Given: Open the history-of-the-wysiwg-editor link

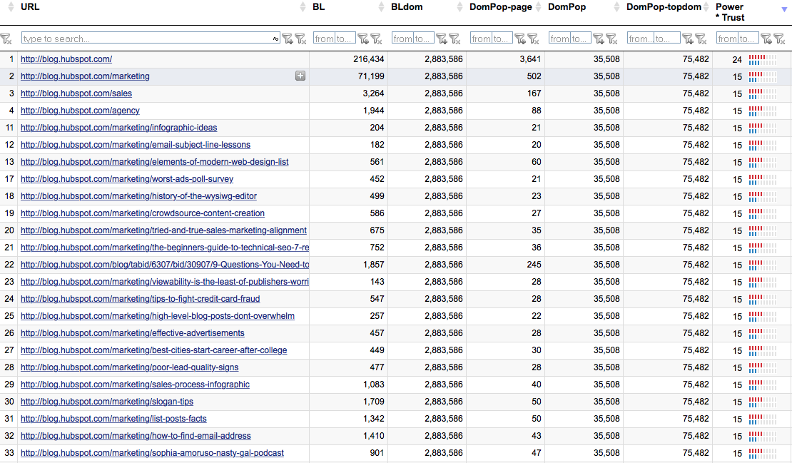Looking at the screenshot, I should [138, 196].
